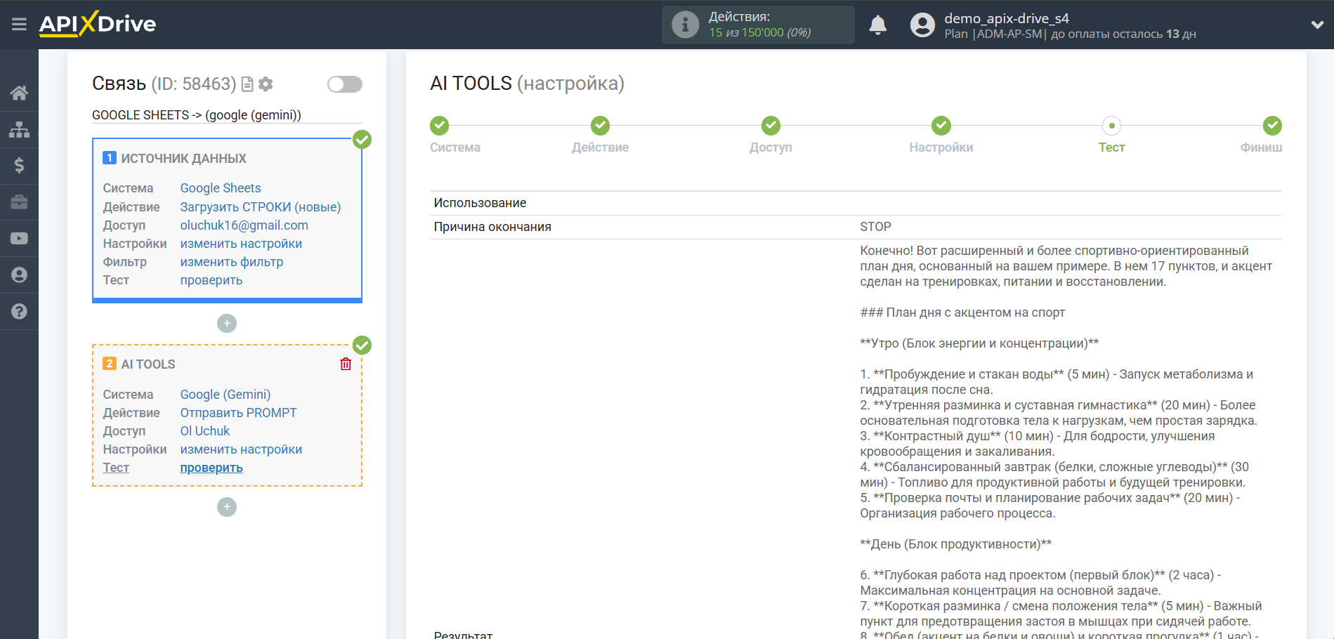Image resolution: width=1334 pixels, height=639 pixels.
Task: Click Загрузить СТРОКИ (новые) link
Action: click(x=261, y=207)
